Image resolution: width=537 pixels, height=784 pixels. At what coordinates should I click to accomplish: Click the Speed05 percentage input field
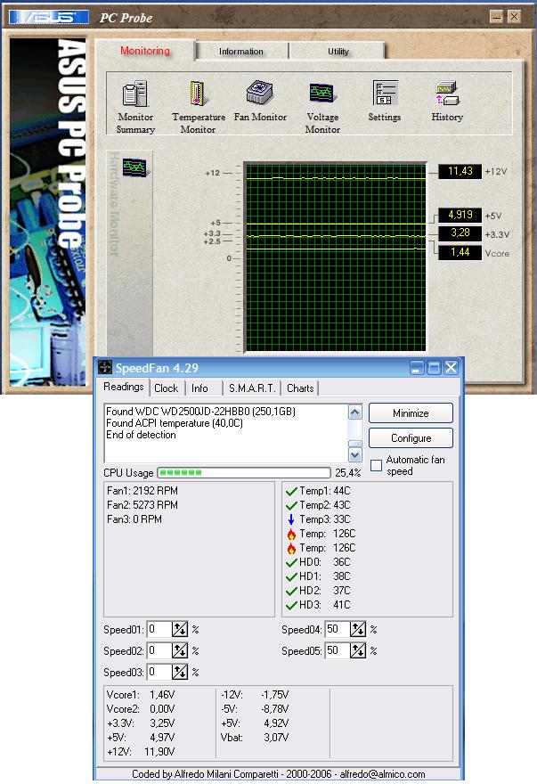pyautogui.click(x=338, y=650)
